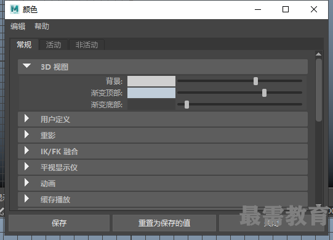This screenshot has width=333, height=240.
Task: Open the 编辑 menu
Action: (18, 27)
